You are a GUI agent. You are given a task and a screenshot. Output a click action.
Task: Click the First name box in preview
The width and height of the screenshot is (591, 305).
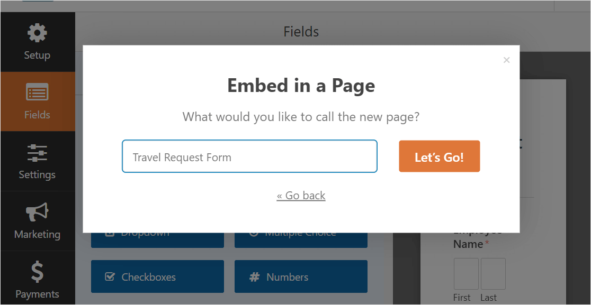click(x=466, y=274)
